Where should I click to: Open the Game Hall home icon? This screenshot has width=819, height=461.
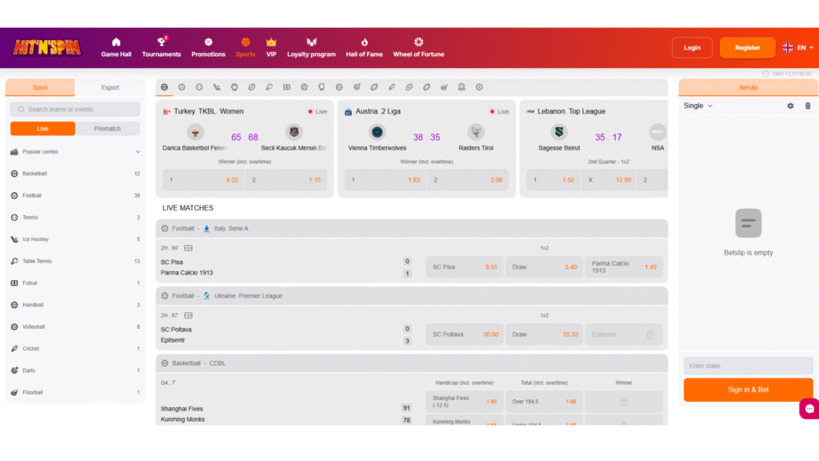click(116, 42)
